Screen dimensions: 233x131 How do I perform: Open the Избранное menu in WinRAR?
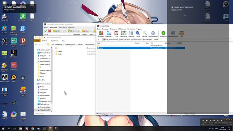point(122,29)
